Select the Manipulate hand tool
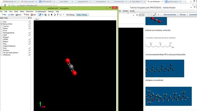This screenshot has width=197, height=111. (49, 15)
